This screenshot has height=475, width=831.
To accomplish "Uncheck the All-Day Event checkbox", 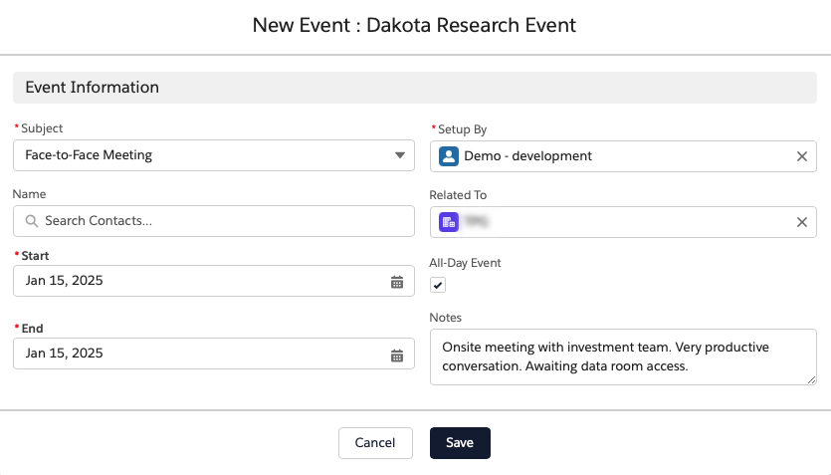I will (x=438, y=285).
